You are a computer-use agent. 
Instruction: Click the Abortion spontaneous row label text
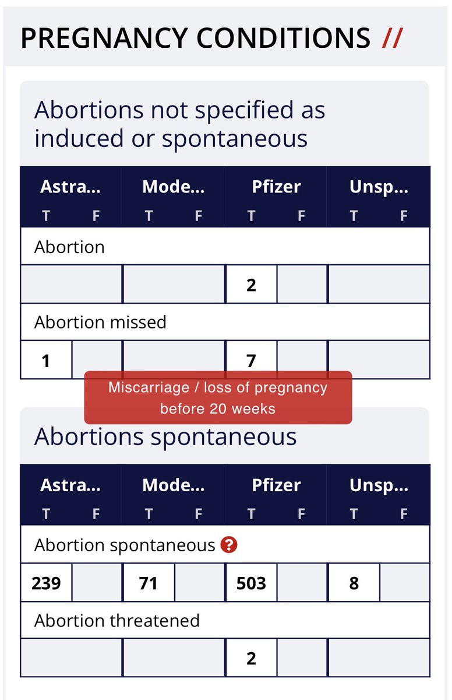[125, 545]
